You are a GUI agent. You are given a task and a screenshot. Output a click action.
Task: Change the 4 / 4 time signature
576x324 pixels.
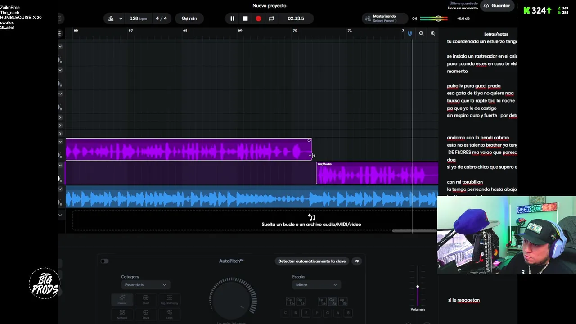point(161,18)
